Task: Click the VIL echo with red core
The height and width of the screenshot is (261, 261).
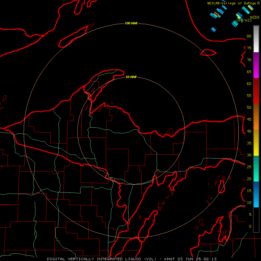Action: tap(215, 15)
